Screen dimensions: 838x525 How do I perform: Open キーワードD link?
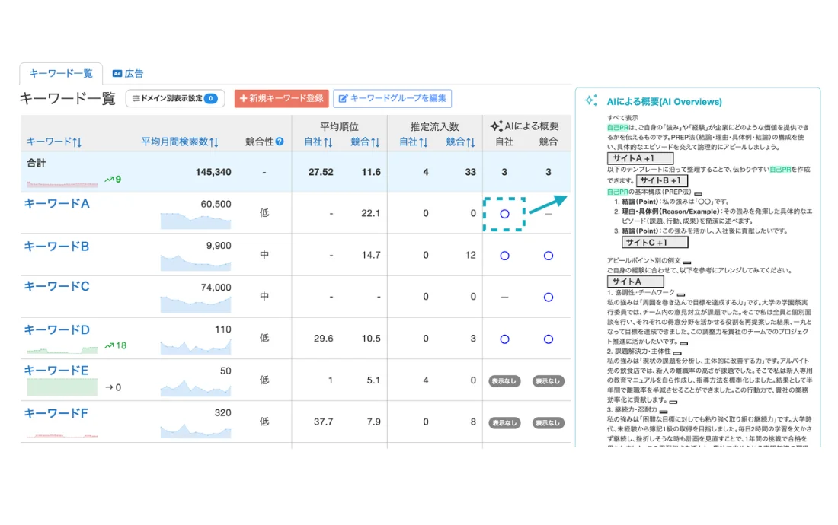tap(56, 329)
